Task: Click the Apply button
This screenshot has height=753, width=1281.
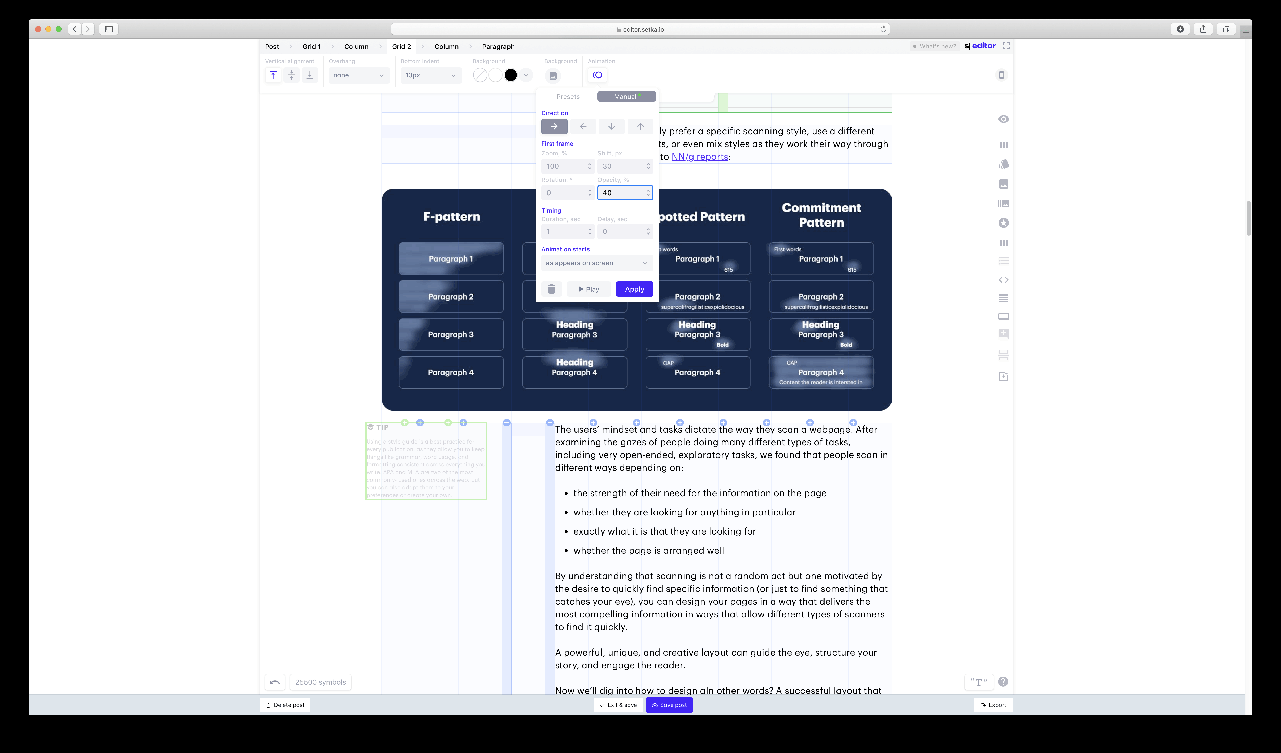Action: 634,289
